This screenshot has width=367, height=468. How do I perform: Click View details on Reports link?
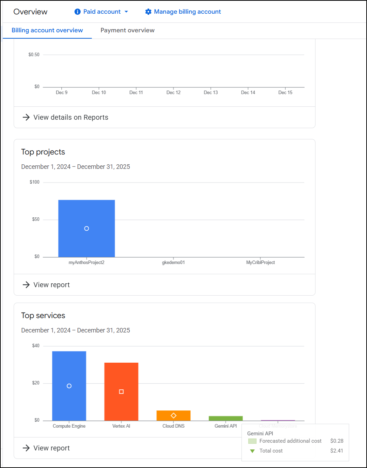tap(70, 117)
